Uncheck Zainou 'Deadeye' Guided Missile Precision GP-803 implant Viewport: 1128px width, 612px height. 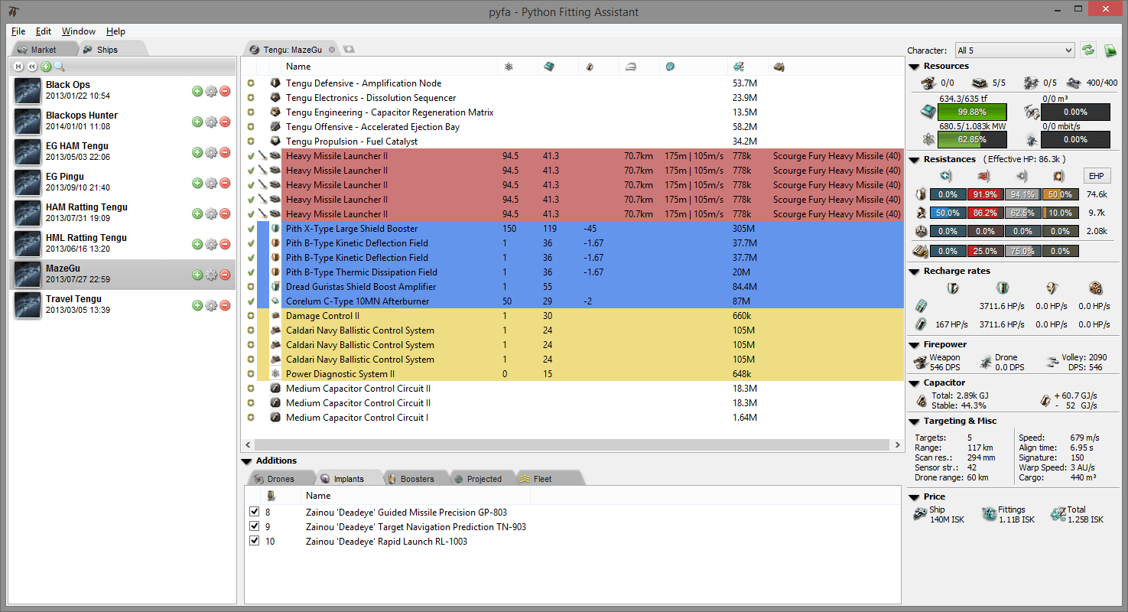pos(255,512)
